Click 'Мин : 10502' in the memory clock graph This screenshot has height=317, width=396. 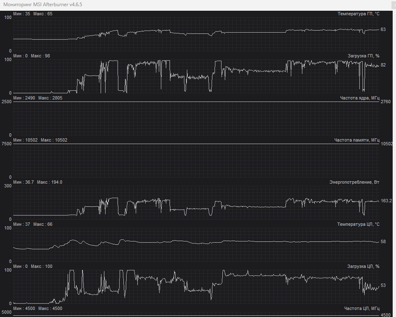click(26, 140)
